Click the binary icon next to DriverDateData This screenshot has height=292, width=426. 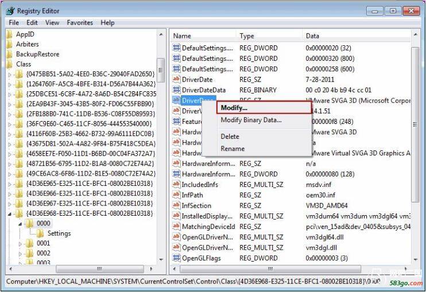click(176, 90)
